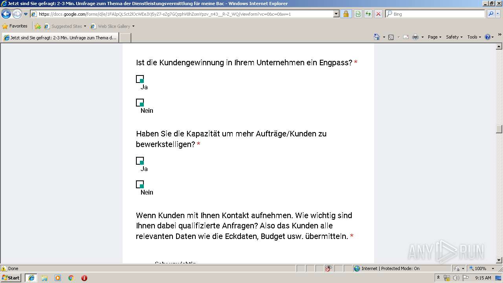Open the Page menu

click(x=434, y=37)
